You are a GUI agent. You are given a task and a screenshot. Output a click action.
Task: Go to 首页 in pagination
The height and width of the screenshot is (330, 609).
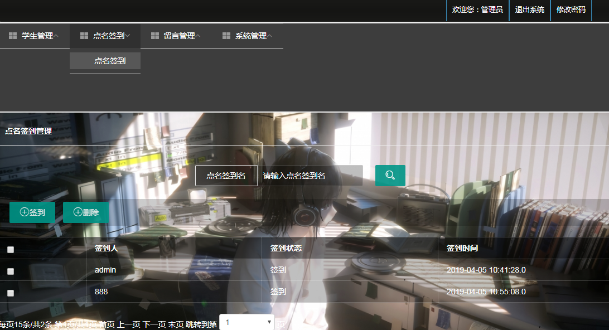pos(107,324)
